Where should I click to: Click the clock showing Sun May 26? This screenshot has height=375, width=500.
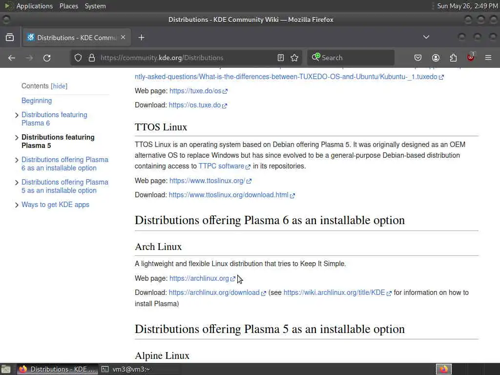click(467, 6)
